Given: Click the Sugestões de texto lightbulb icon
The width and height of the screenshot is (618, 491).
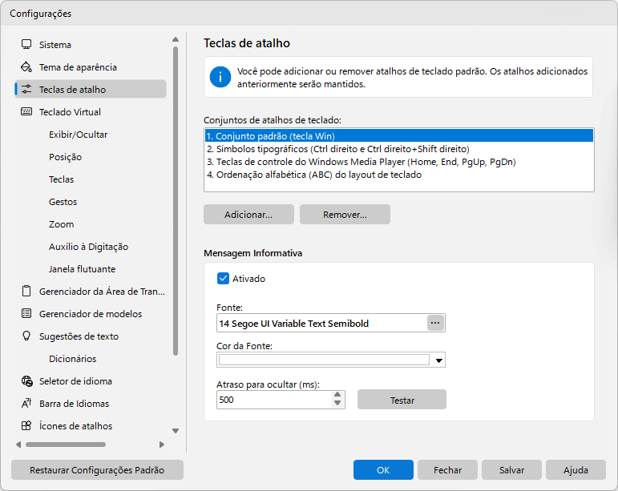Looking at the screenshot, I should 26,336.
